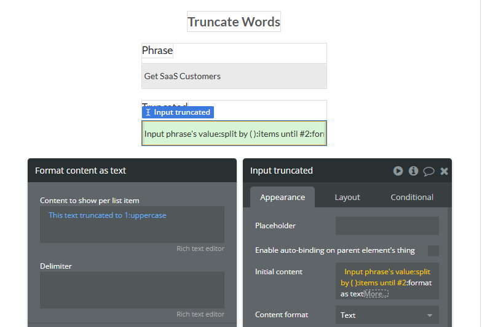Click the text cursor icon on Input truncated label

point(148,112)
